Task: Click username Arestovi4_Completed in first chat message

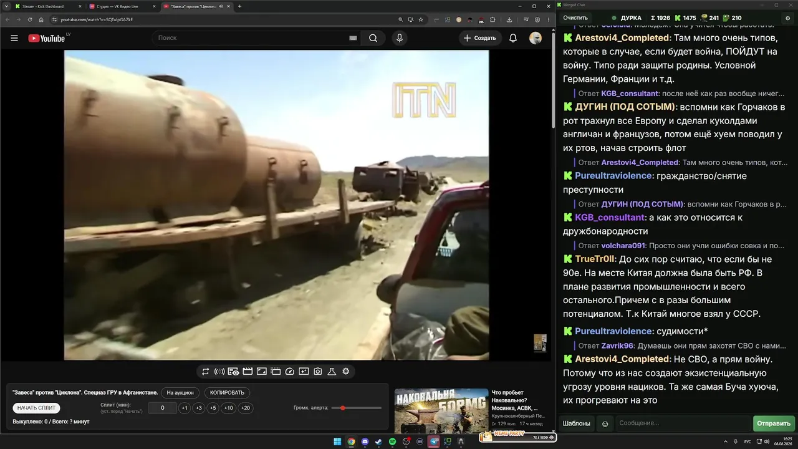Action: [622, 38]
